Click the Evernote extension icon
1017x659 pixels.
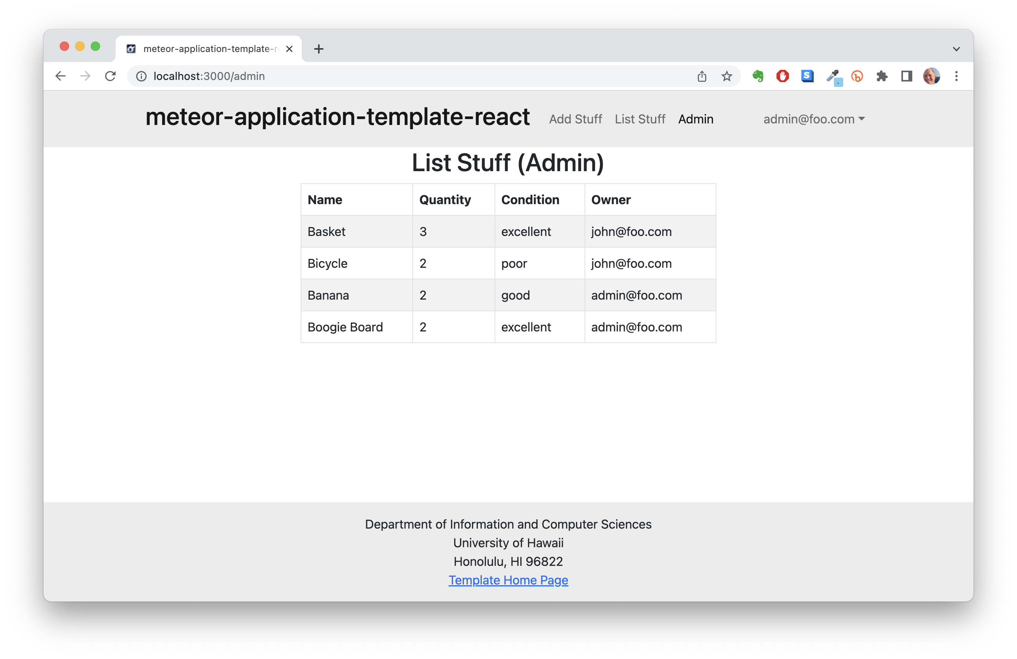[x=758, y=76]
